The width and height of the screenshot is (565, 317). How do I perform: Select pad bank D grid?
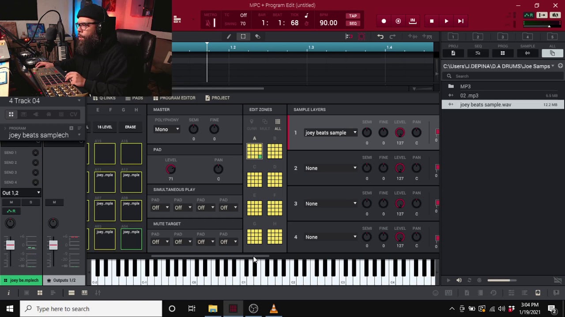275,180
